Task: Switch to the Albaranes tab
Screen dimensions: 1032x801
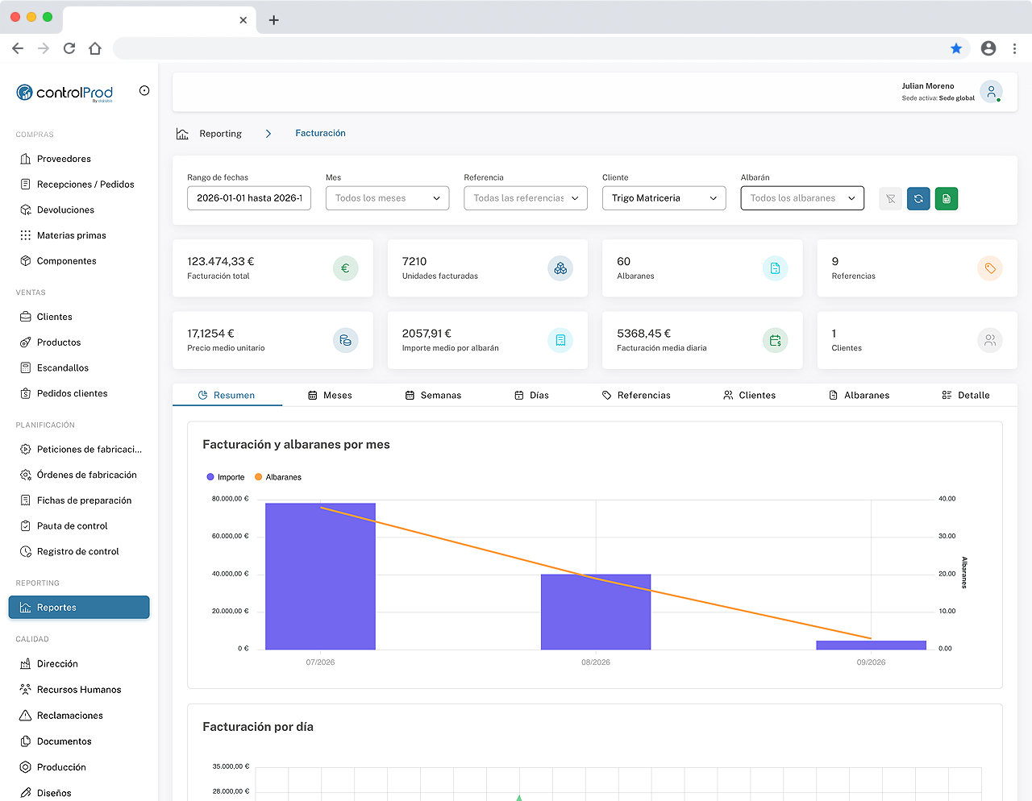Action: tap(859, 396)
